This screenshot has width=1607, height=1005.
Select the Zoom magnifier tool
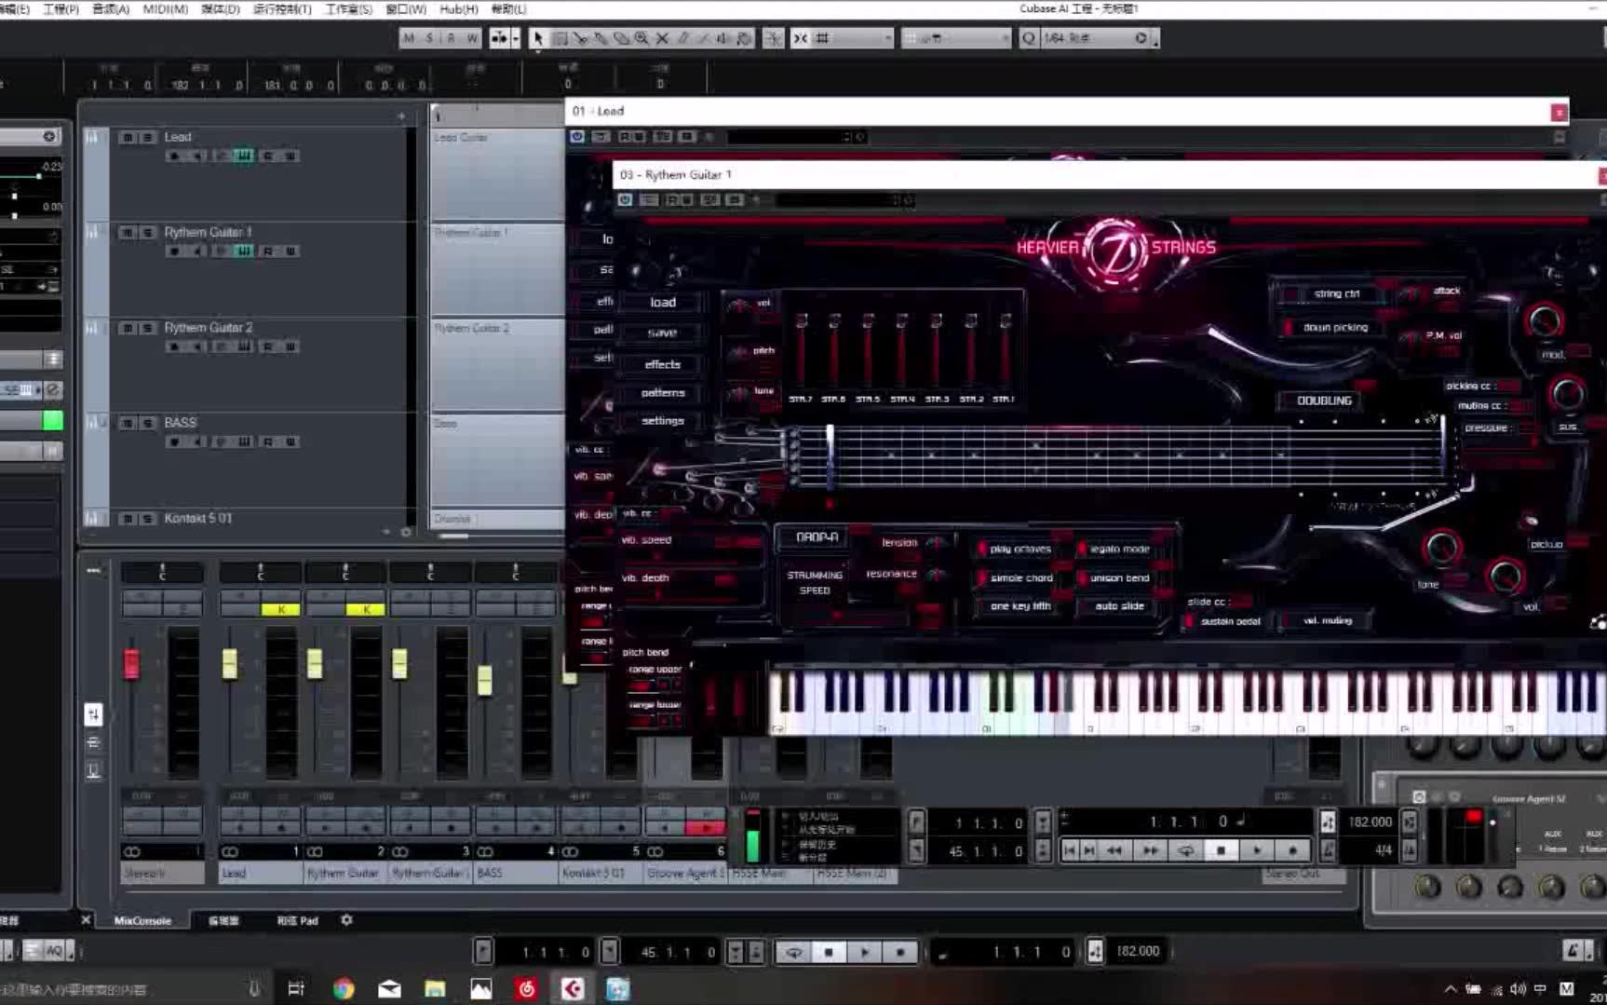coord(641,38)
